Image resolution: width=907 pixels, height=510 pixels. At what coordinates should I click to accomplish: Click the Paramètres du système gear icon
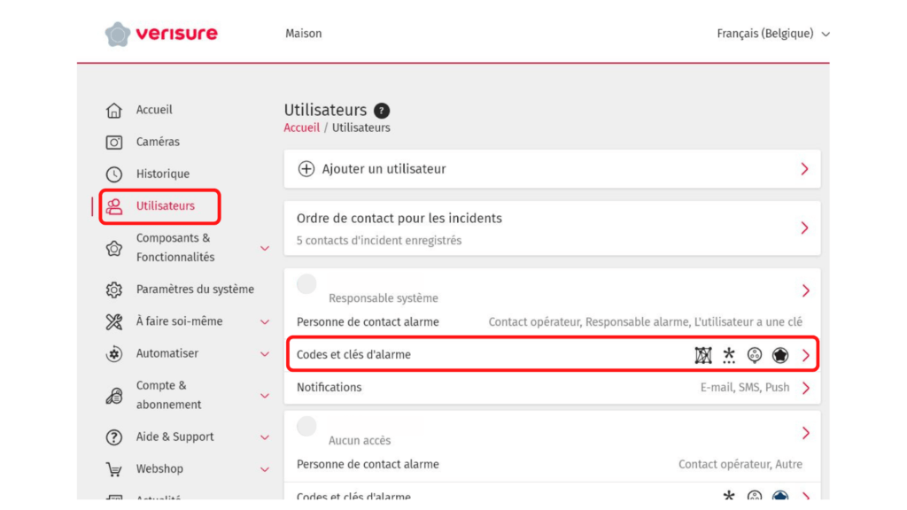point(114,290)
